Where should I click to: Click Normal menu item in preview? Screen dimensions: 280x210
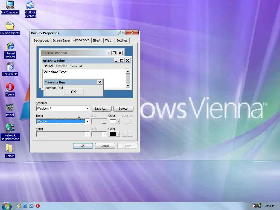coord(48,66)
